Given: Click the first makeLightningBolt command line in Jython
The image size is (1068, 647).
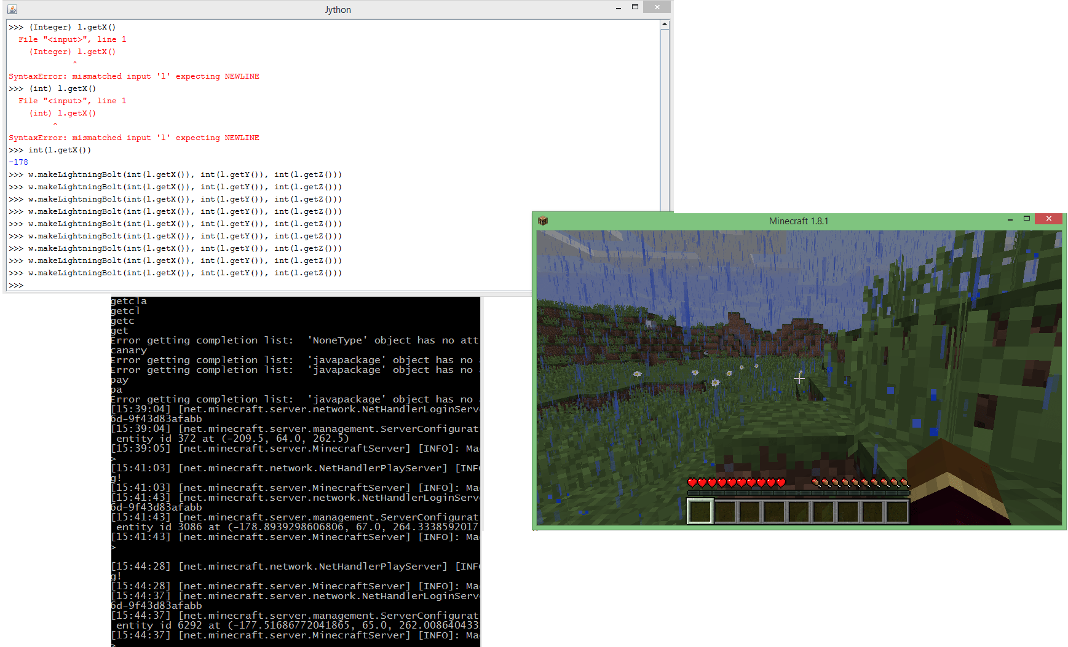Looking at the screenshot, I should click(175, 174).
